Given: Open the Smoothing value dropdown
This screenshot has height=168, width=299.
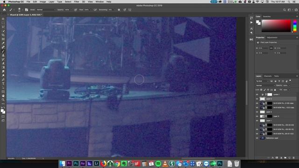Looking at the screenshot, I should coord(115,10).
